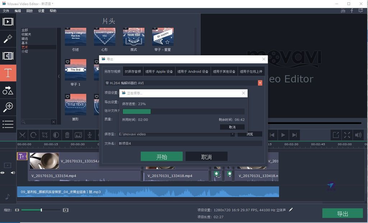The height and width of the screenshot is (223, 368).
Task: Click the preview seek bar
Action: click(314, 123)
